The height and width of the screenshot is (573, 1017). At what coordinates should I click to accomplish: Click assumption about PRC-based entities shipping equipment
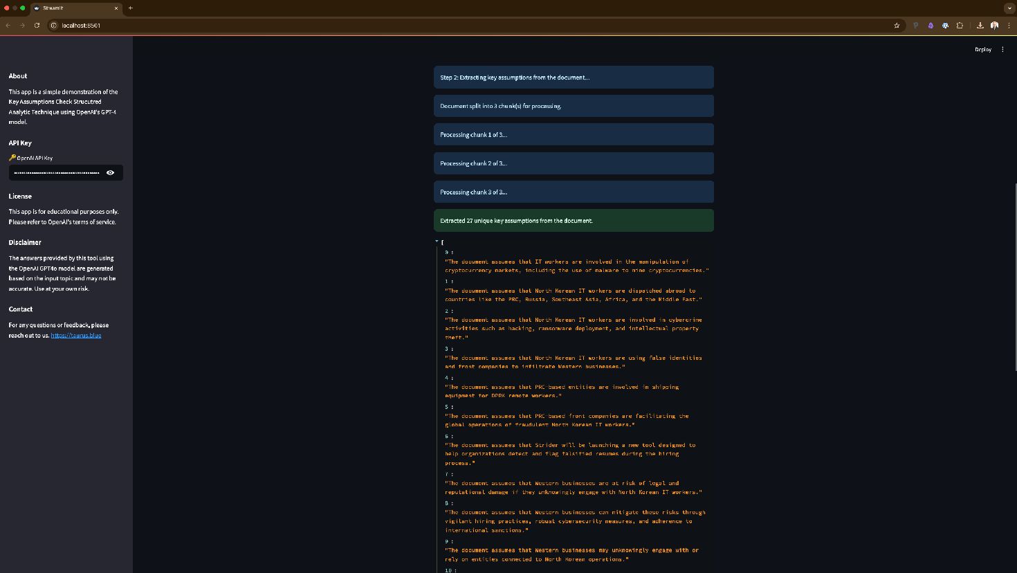[562, 392]
